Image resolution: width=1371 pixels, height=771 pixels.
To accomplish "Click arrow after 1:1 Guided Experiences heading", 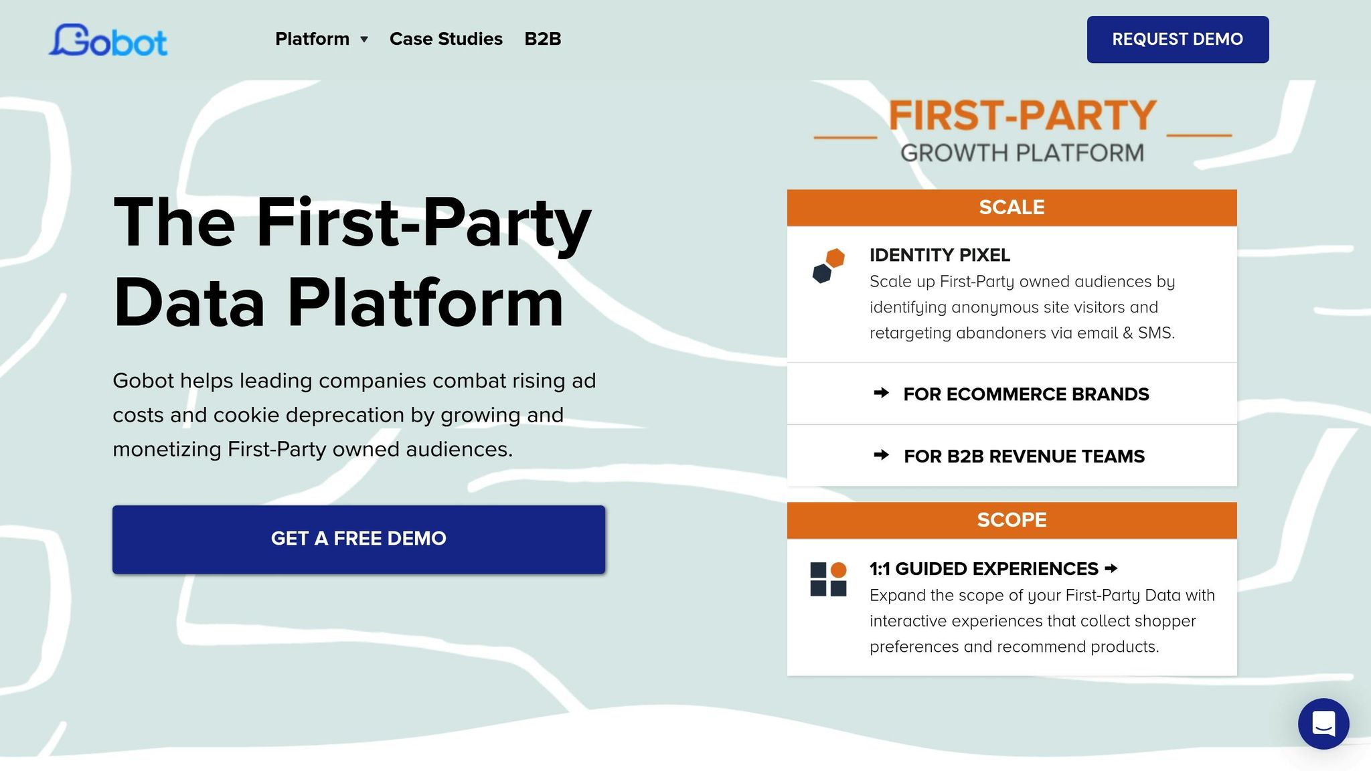I will point(1111,568).
